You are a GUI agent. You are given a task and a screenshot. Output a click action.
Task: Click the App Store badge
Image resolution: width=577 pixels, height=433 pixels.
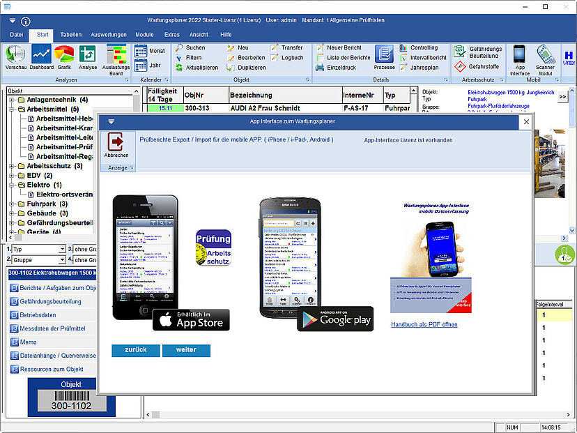191,319
